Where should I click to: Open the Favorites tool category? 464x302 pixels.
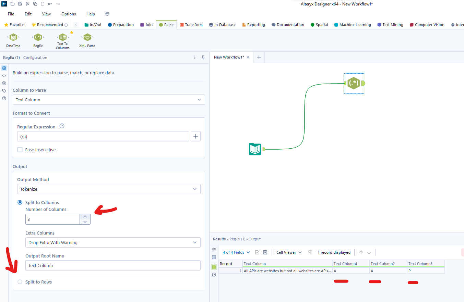[x=15, y=25]
